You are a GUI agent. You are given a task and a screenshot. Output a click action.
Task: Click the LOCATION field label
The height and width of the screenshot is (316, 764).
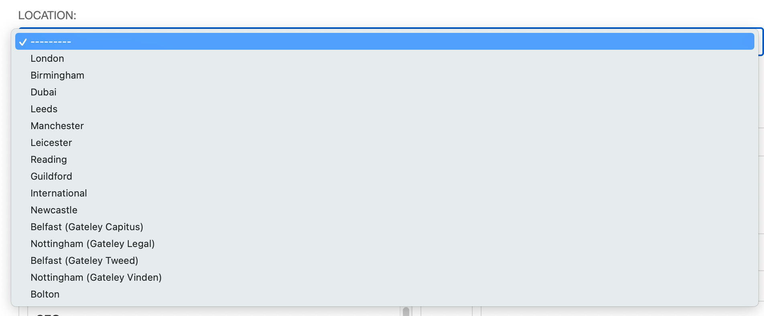[x=47, y=15]
